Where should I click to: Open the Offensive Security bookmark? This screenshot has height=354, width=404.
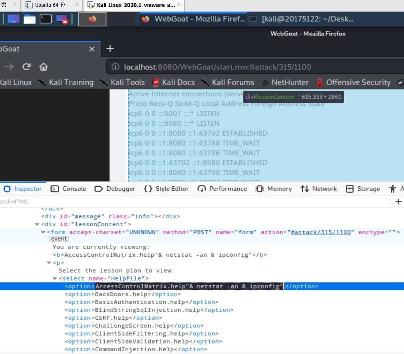point(354,82)
